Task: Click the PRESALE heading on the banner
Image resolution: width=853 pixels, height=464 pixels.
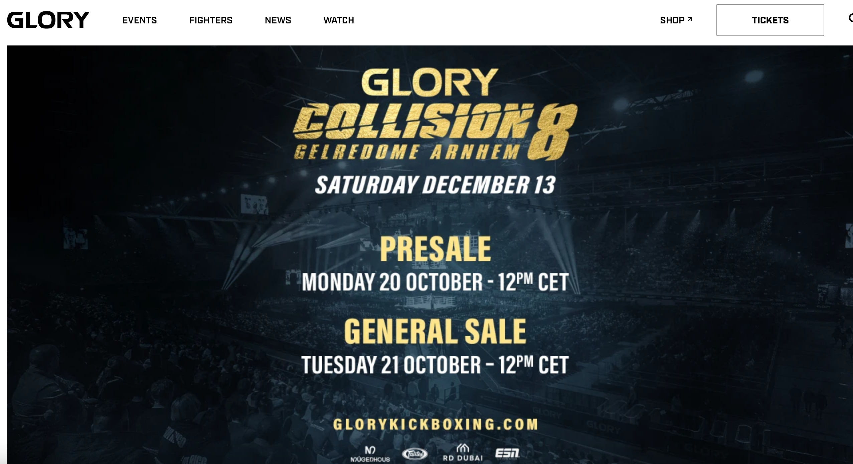Action: tap(436, 249)
